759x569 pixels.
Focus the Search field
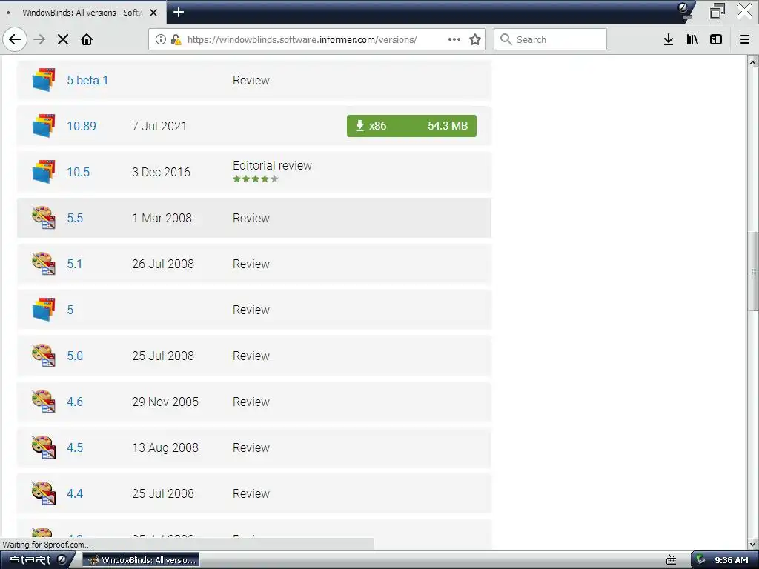coord(550,39)
